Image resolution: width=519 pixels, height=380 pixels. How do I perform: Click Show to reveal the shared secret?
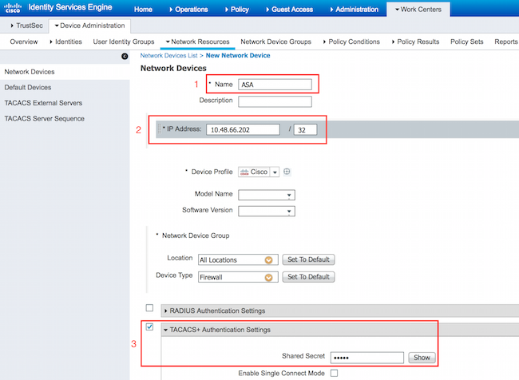pyautogui.click(x=422, y=358)
